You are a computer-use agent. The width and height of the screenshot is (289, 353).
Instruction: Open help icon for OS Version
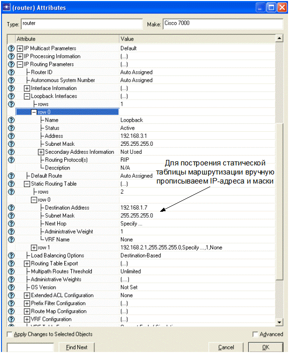point(11,288)
